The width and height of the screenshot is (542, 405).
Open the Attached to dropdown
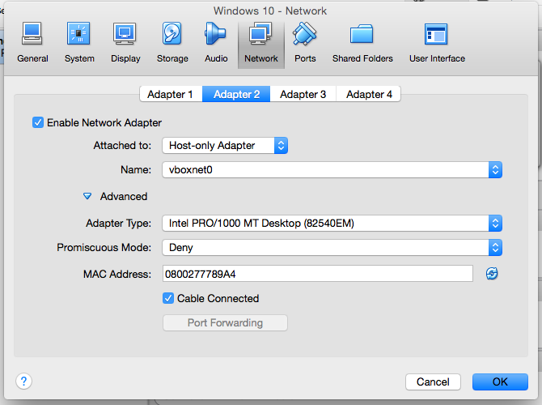(x=225, y=146)
